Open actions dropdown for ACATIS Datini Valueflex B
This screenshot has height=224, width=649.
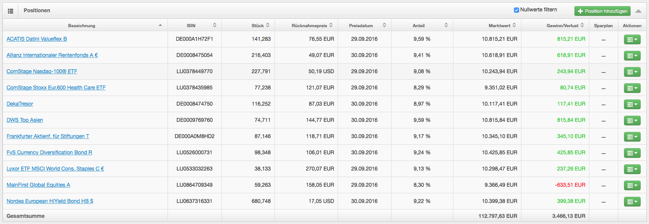[632, 39]
